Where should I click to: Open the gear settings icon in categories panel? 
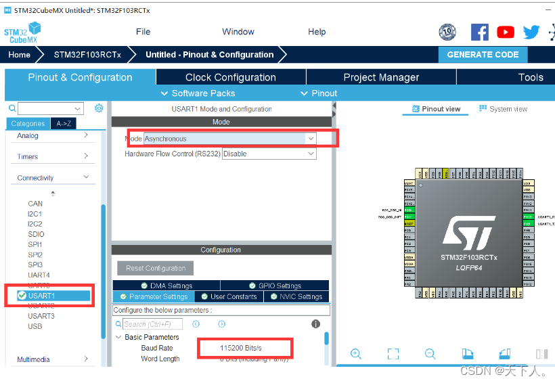pyautogui.click(x=99, y=108)
